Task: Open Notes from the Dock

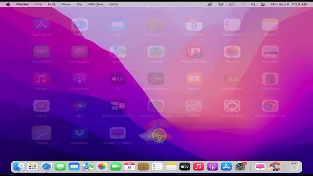Action: click(x=171, y=166)
